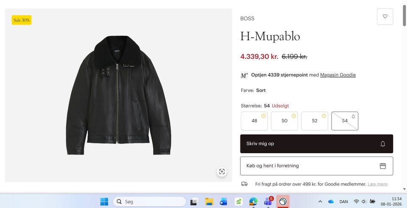Click the delivery truck icon
Image resolution: width=407 pixels, height=208 pixels.
[x=244, y=184]
